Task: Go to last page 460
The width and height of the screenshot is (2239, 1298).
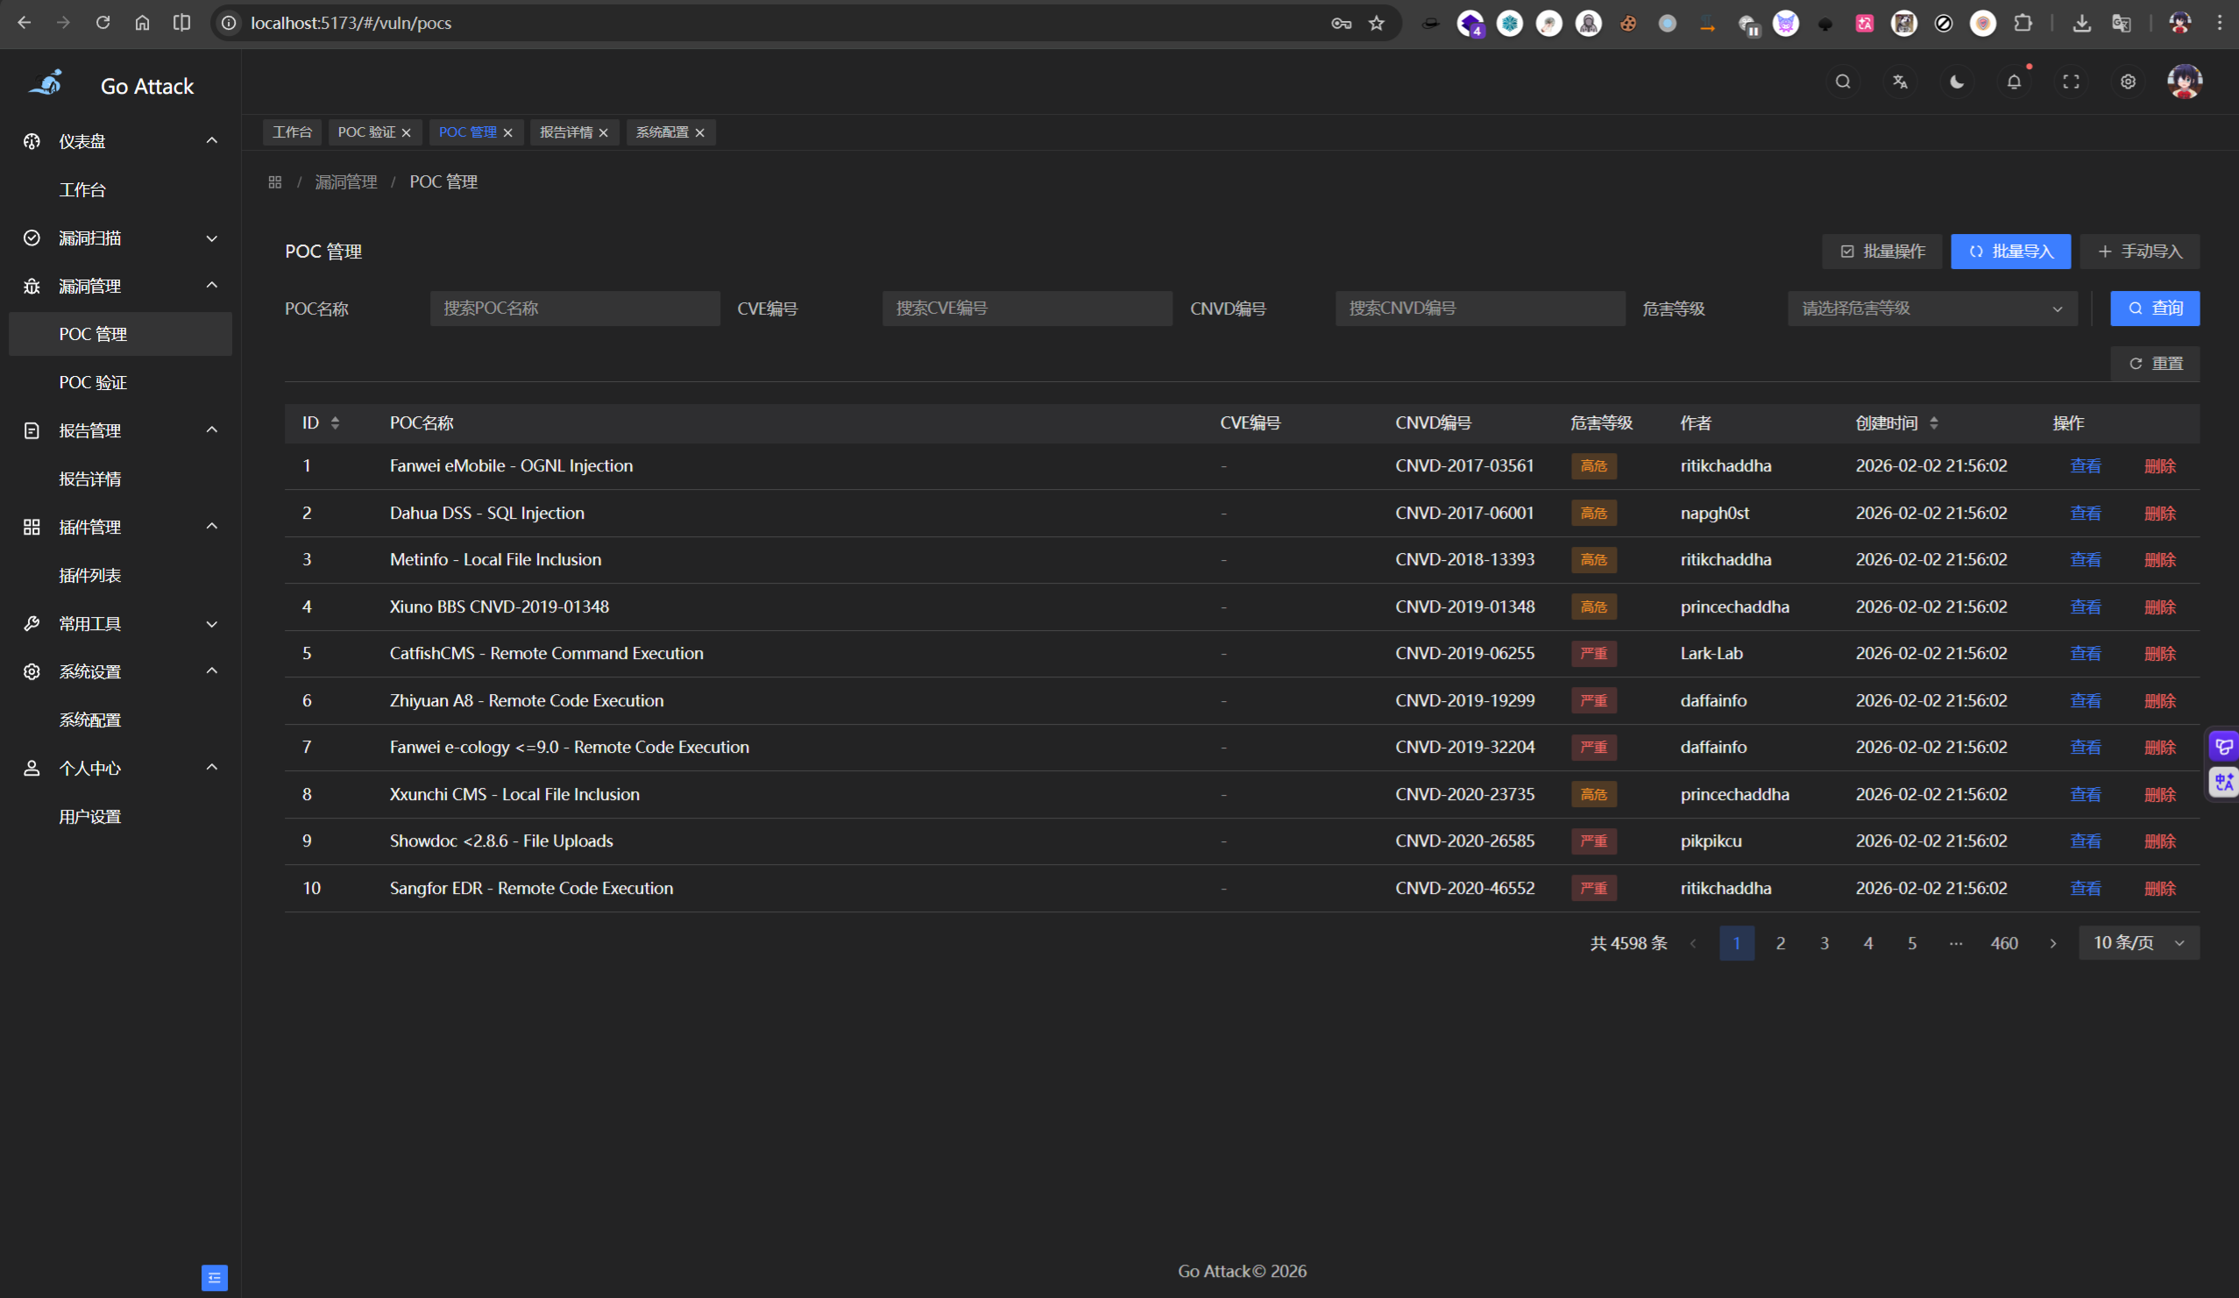Action: [x=2004, y=943]
